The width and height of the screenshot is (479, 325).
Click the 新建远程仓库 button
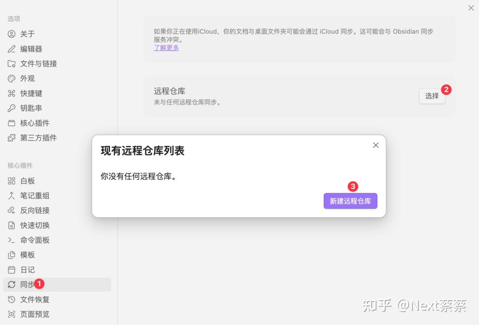click(350, 201)
